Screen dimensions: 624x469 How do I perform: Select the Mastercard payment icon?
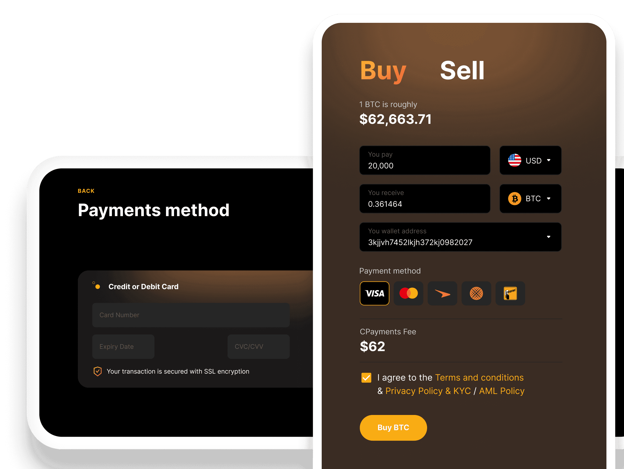click(408, 293)
